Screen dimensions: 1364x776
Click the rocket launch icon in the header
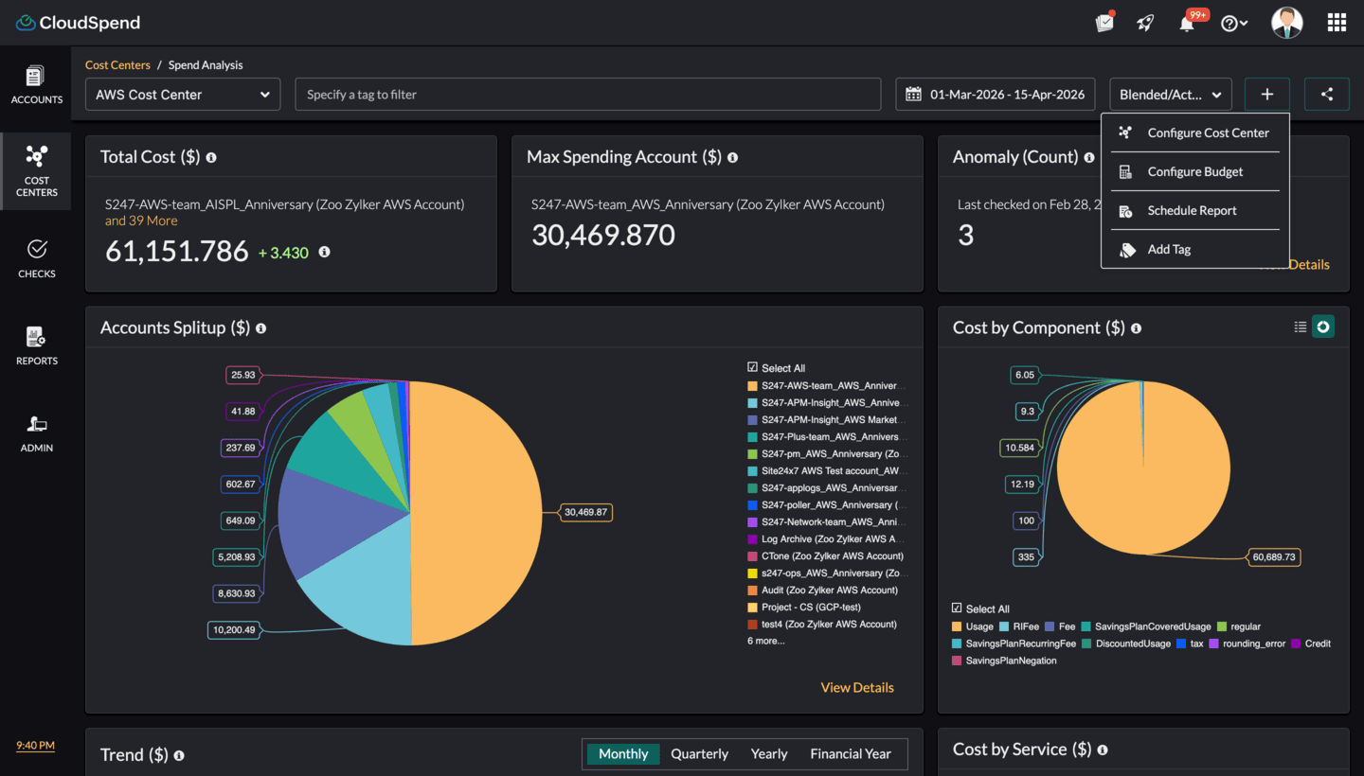(1145, 22)
